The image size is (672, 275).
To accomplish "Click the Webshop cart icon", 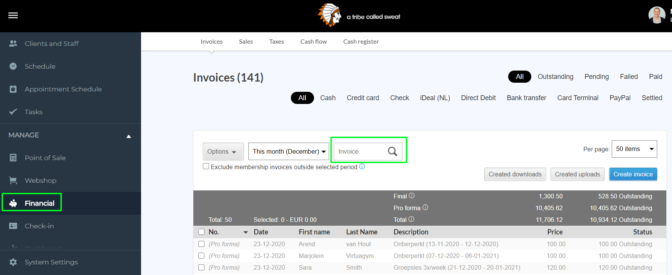I will point(13,181).
